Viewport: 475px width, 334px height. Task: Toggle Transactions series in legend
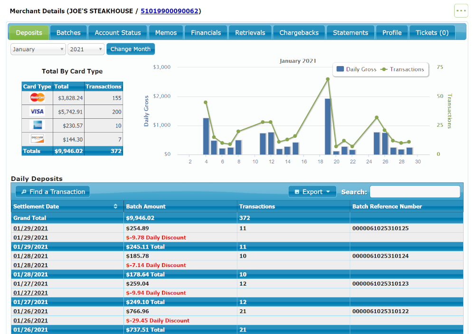[x=402, y=69]
